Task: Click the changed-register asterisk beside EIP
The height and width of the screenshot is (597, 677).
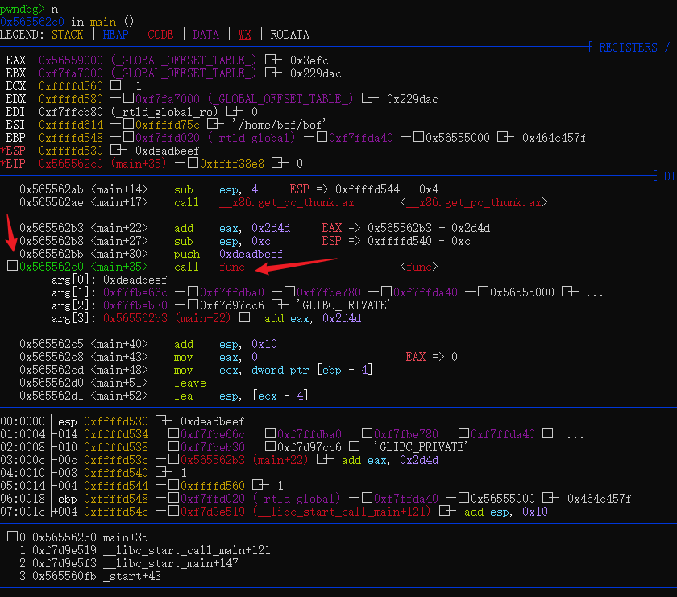Action: pos(2,164)
